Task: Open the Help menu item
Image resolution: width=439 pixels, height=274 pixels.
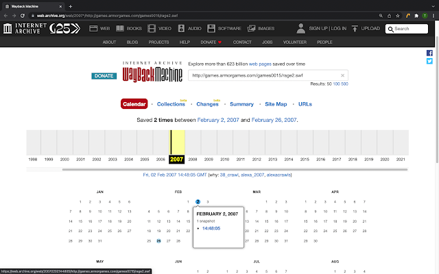Action: tap(185, 42)
